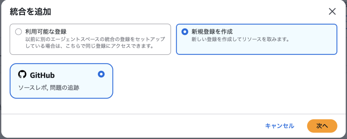Toggle the GitHub card's radio button
Image resolution: width=347 pixels, height=139 pixels.
(101, 74)
